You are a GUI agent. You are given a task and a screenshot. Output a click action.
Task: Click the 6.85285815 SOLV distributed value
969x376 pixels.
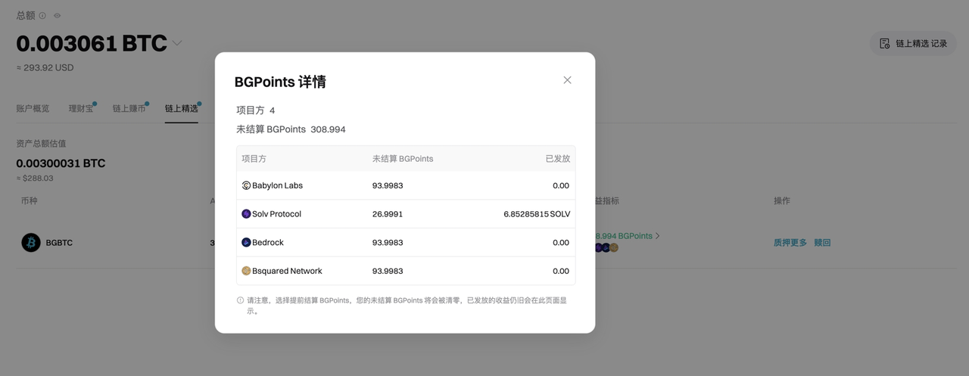pyautogui.click(x=537, y=214)
